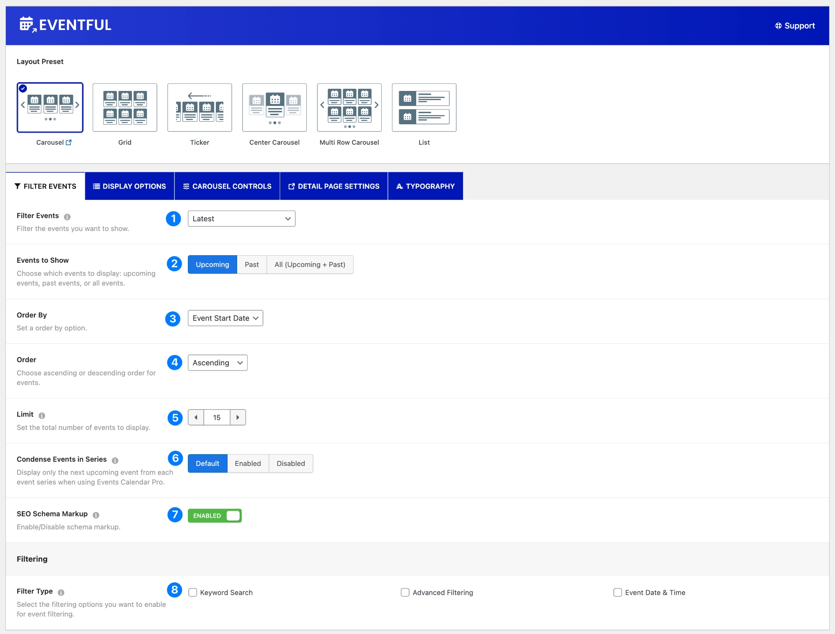
Task: Open the Ascending order dropdown
Action: tap(217, 362)
